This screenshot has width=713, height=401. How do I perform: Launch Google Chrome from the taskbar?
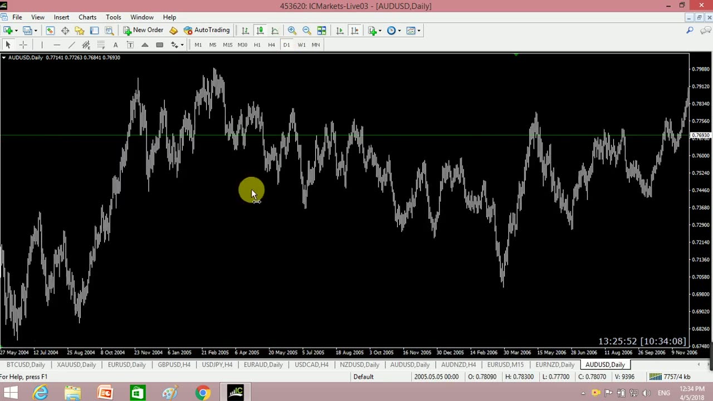(x=203, y=393)
